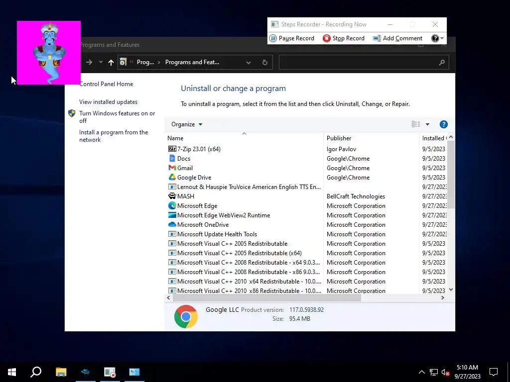
Task: Click the Microsoft OneDrive cloud icon
Action: [172, 224]
